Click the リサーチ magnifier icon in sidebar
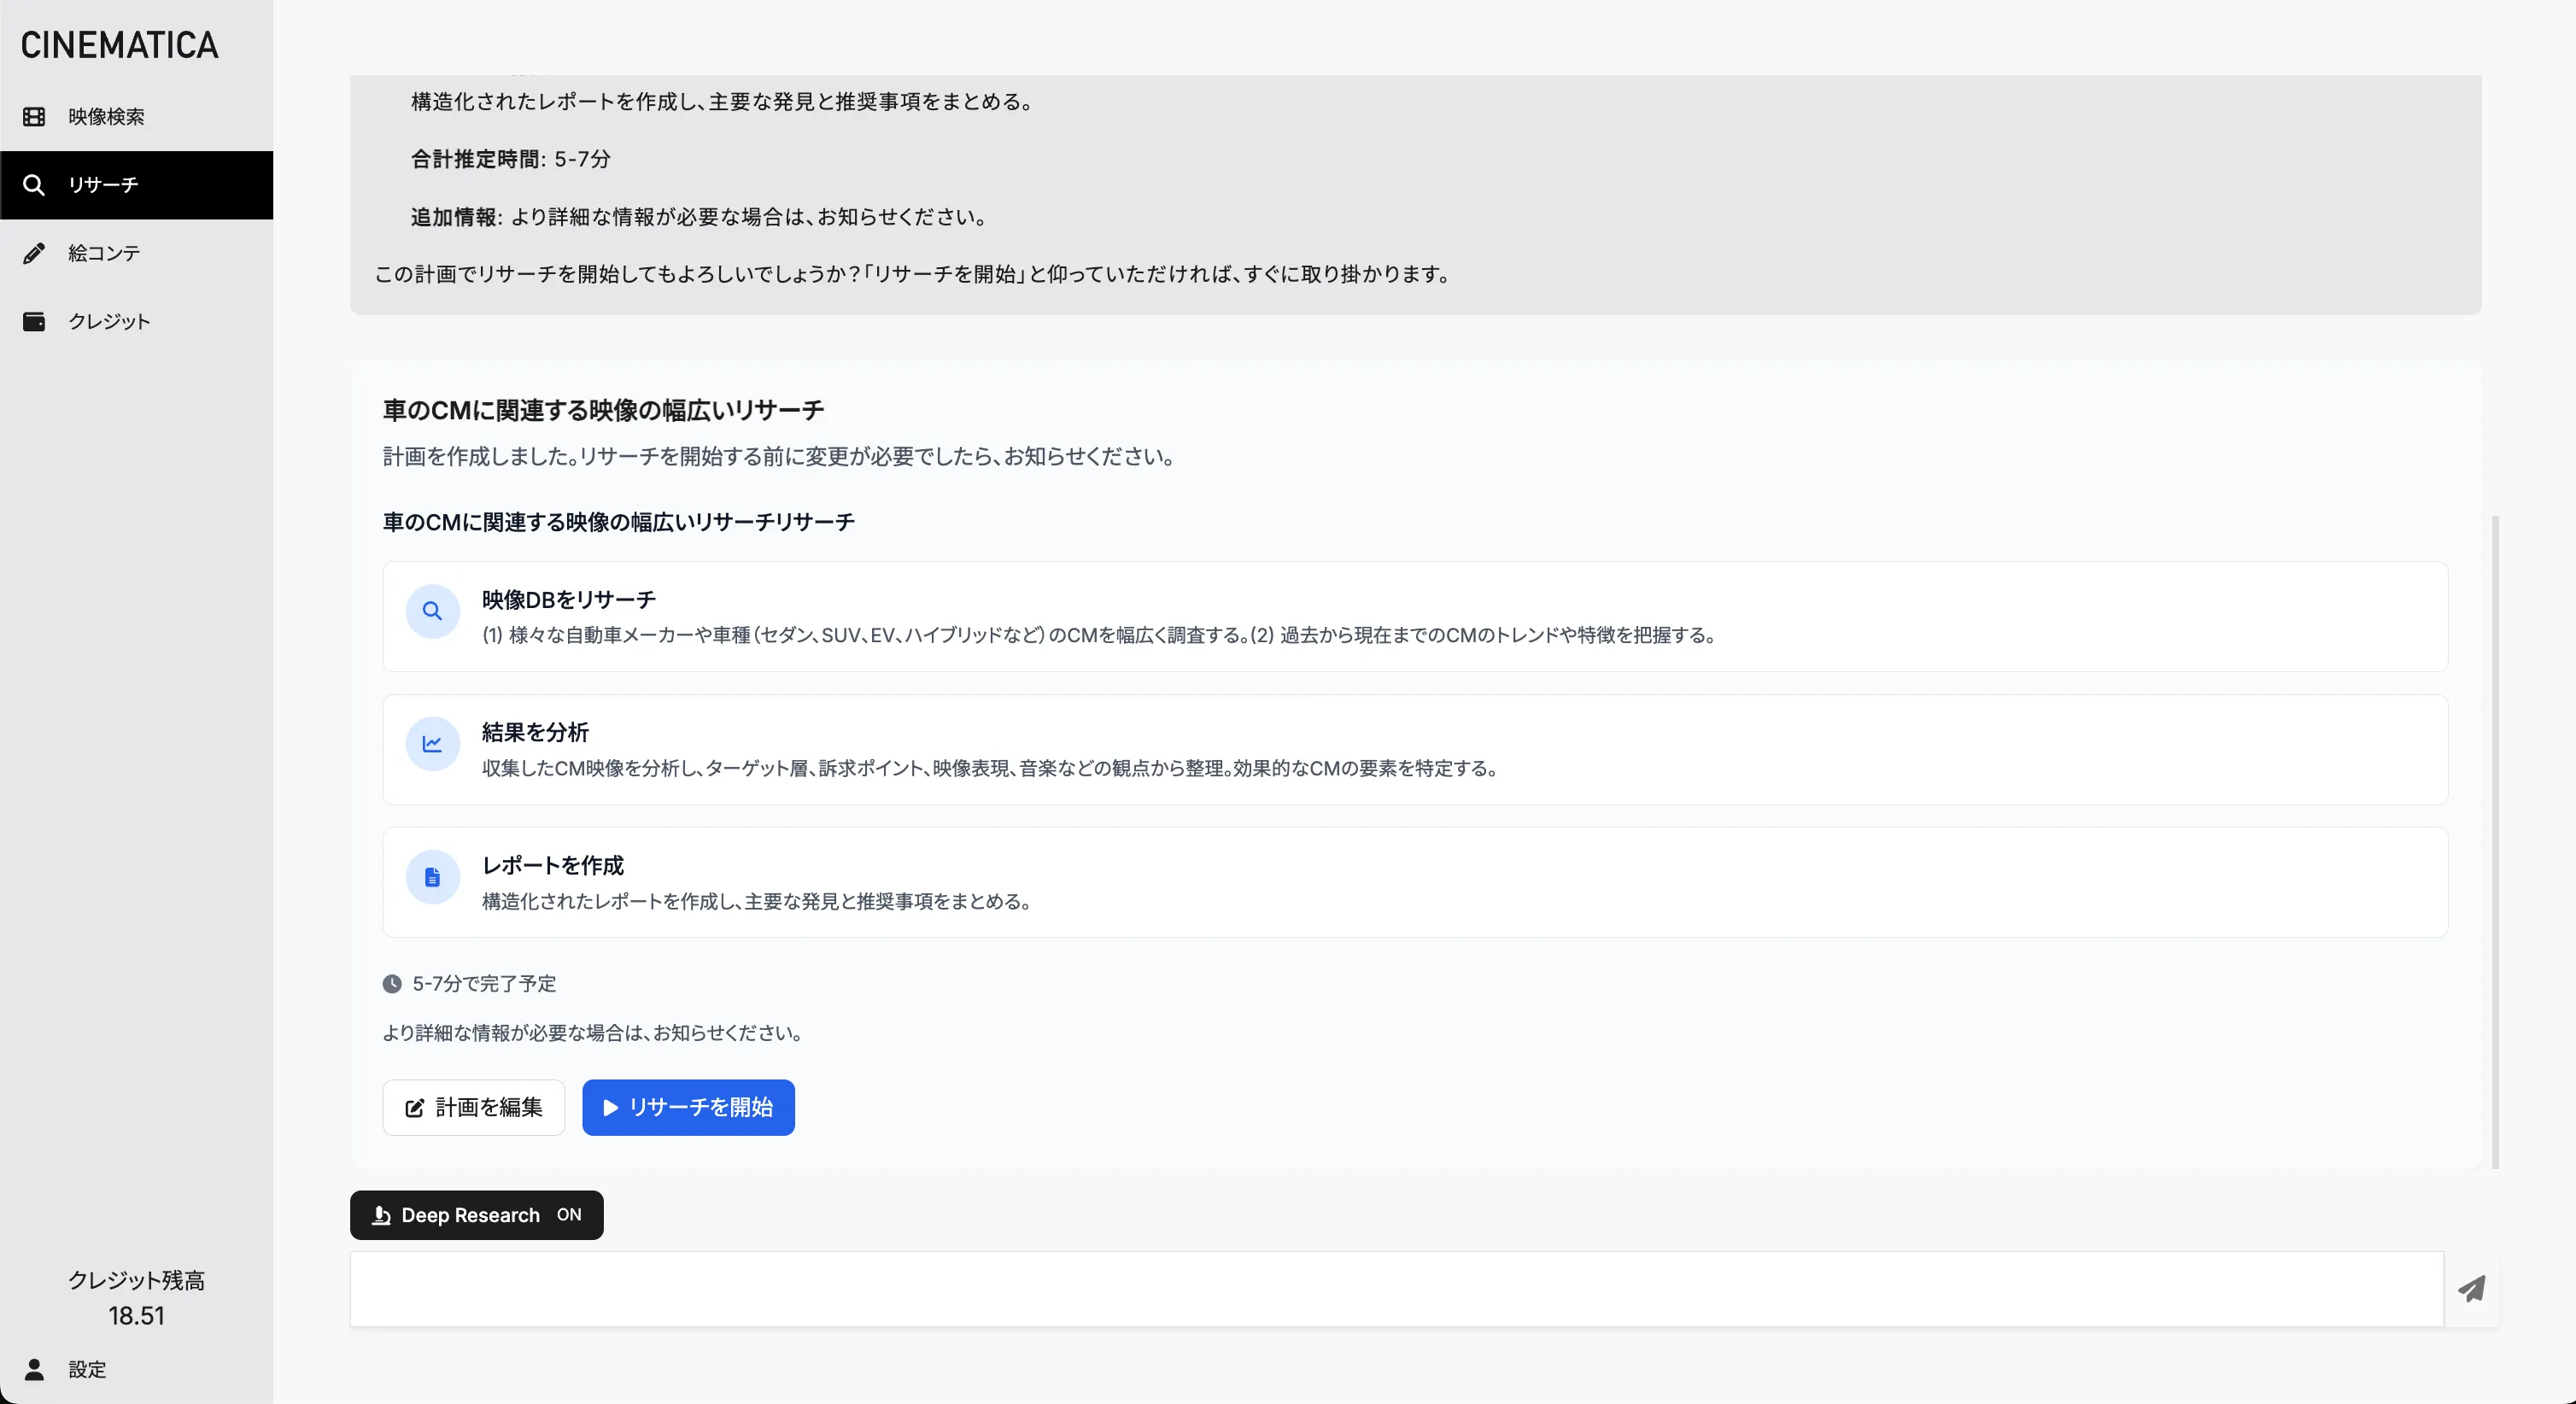The width and height of the screenshot is (2576, 1404). point(34,185)
